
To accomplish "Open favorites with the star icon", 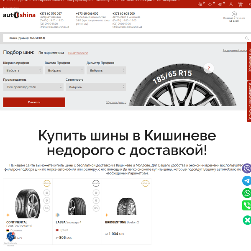I will pos(210,4).
